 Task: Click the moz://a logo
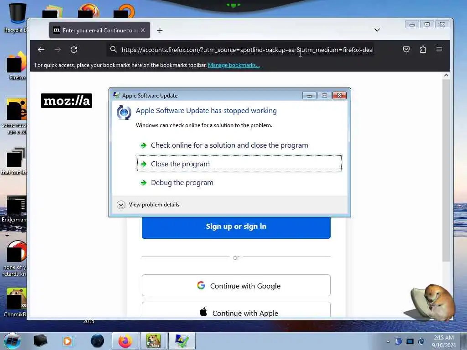[67, 101]
